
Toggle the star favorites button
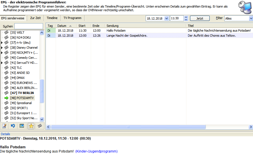tap(31, 126)
